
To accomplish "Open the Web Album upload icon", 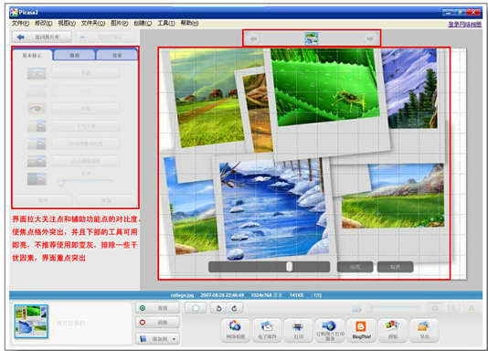I will pos(235,330).
